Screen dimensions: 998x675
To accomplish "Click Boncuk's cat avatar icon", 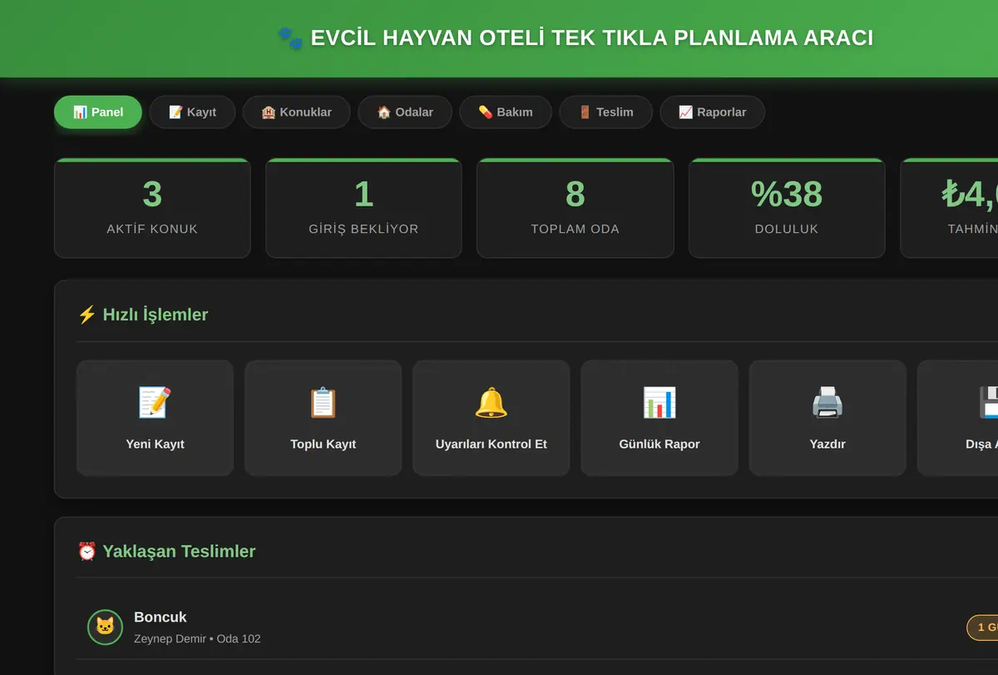I will pyautogui.click(x=105, y=627).
